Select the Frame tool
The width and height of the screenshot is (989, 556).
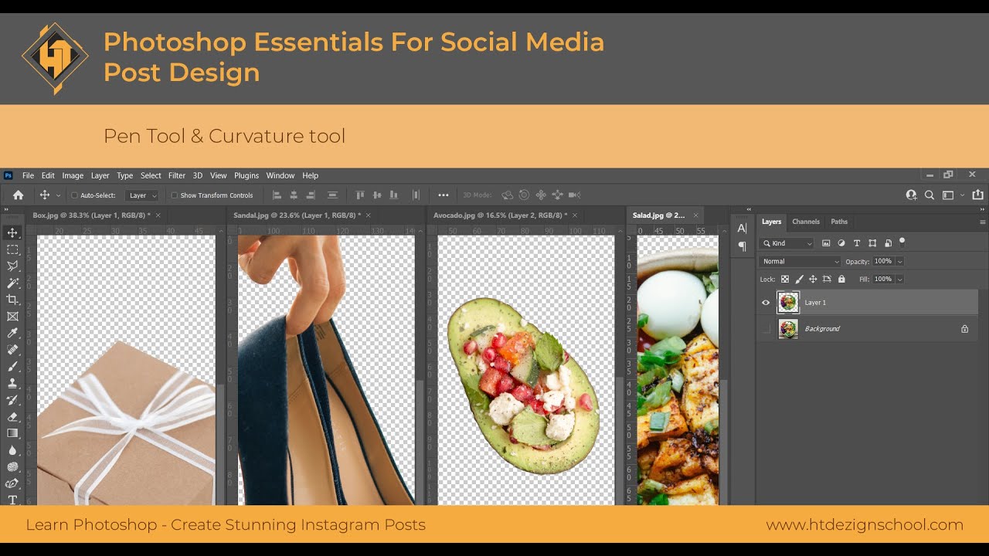pos(12,317)
